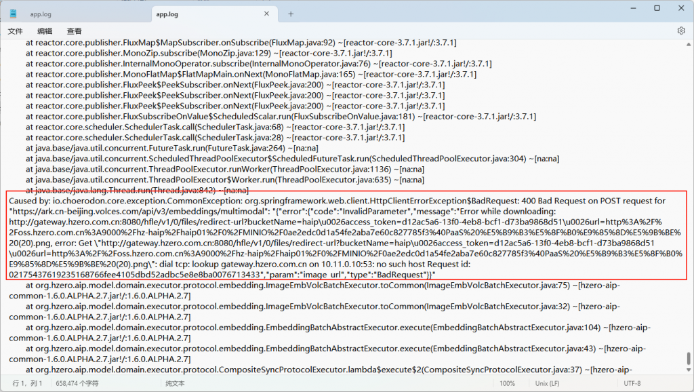This screenshot has height=392, width=694.
Task: Close the Notepad window
Action: [x=681, y=8]
